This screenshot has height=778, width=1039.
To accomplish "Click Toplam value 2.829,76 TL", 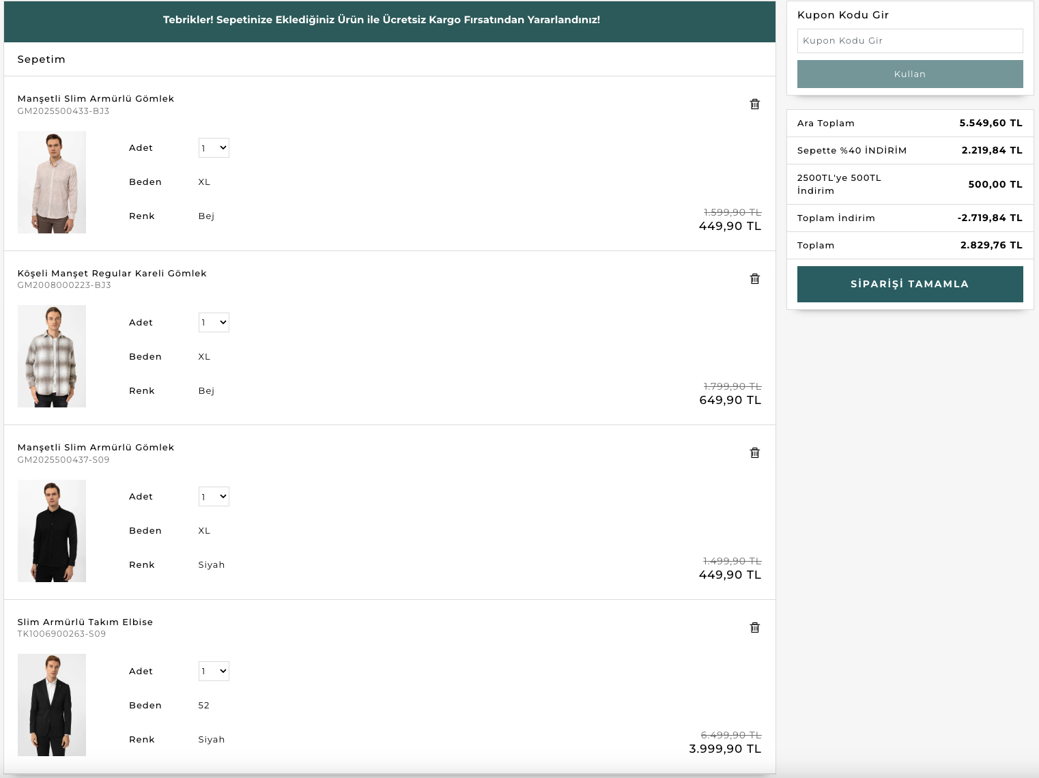I will (991, 246).
